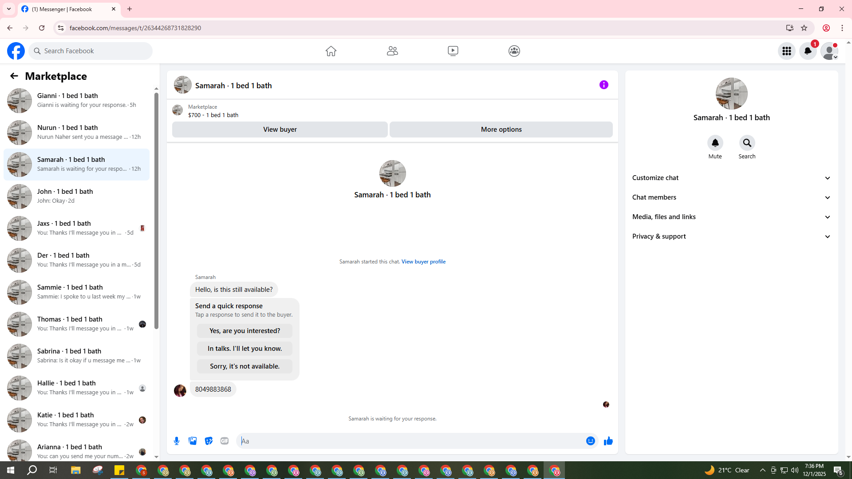Open conversation information purple icon

pos(604,85)
